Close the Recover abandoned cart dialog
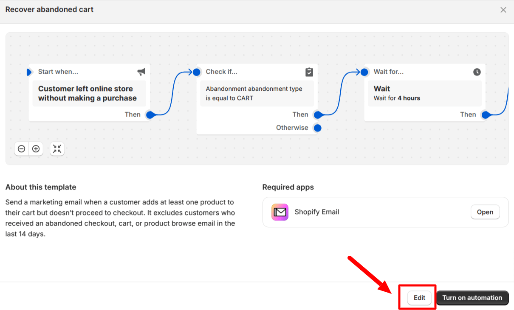This screenshot has height=310, width=514. 503,10
